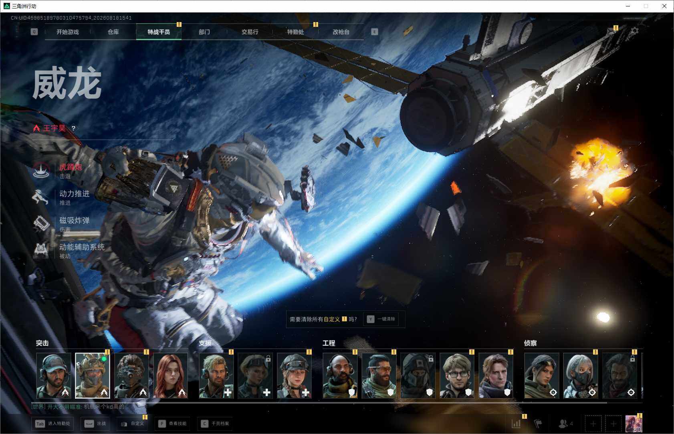Click the 出战 deploy button

[95, 424]
